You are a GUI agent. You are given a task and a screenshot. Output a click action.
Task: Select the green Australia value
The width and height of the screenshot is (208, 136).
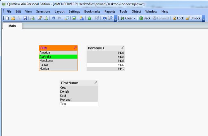click(x=58, y=57)
